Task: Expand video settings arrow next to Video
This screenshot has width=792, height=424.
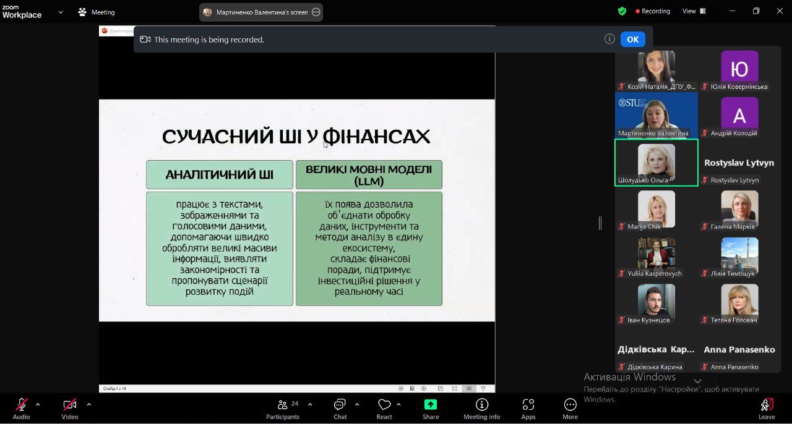Action: [88, 405]
